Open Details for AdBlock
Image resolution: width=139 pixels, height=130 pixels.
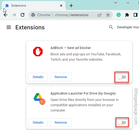coord(38,77)
